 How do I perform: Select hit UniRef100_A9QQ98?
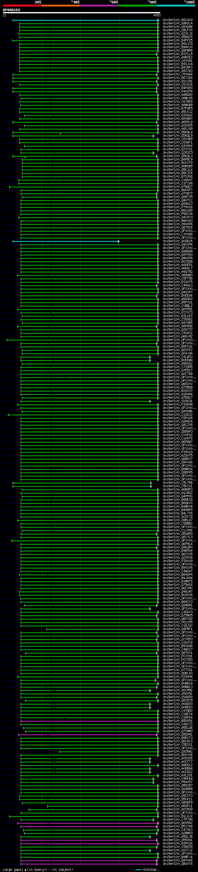178,251
